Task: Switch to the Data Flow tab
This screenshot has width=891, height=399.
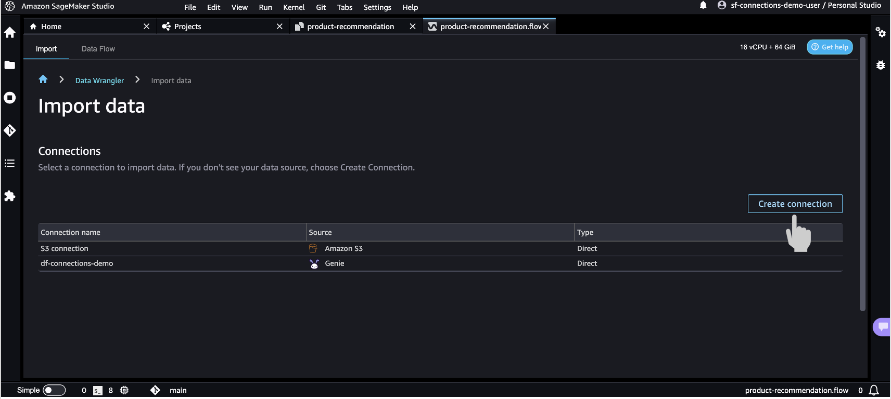Action: [98, 49]
